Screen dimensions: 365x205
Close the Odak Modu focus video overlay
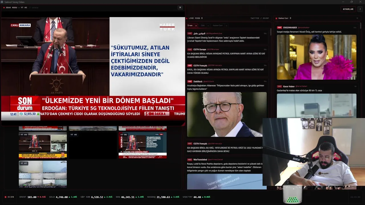coord(180,7)
